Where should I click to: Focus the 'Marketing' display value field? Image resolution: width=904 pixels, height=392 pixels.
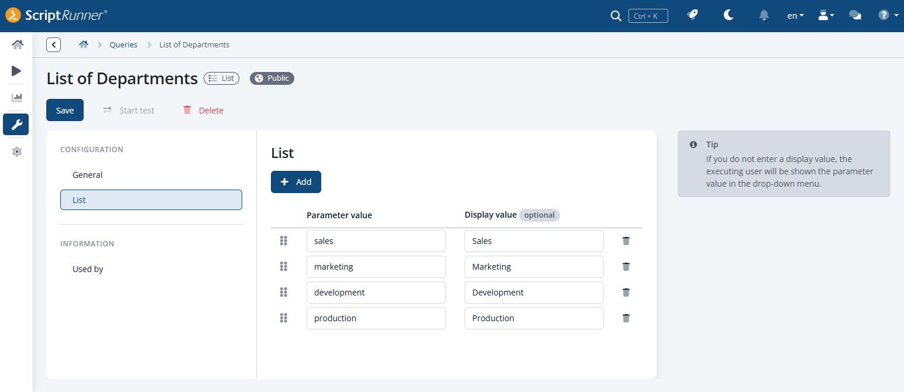[534, 267]
